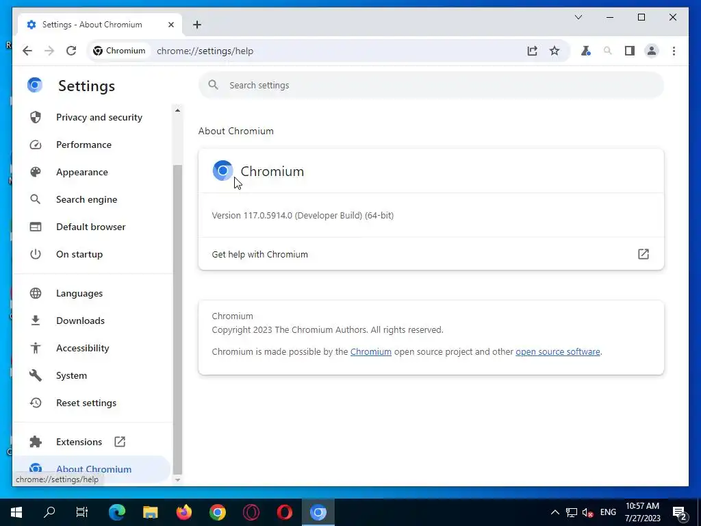
Task: Open Performance settings
Action: 92,145
